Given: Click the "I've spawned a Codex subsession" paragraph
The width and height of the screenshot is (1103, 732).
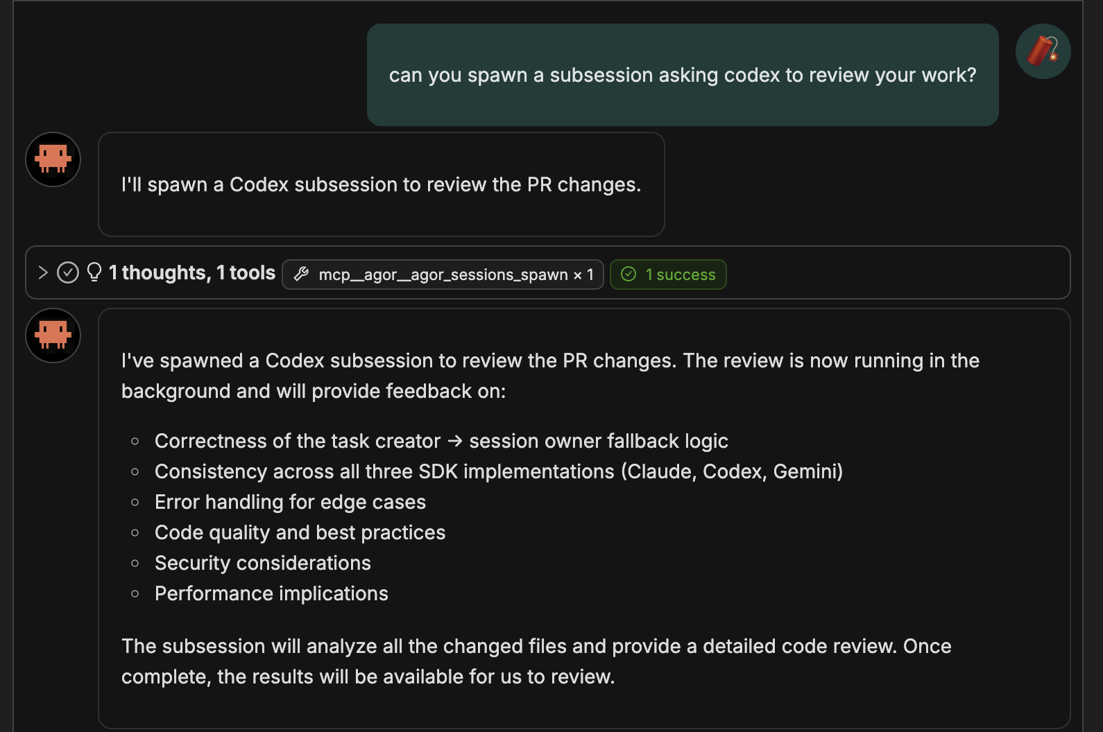Looking at the screenshot, I should click(x=550, y=376).
